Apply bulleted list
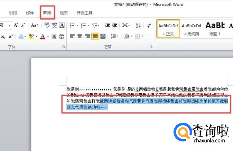This screenshot has width=233, height=151. click(72, 26)
